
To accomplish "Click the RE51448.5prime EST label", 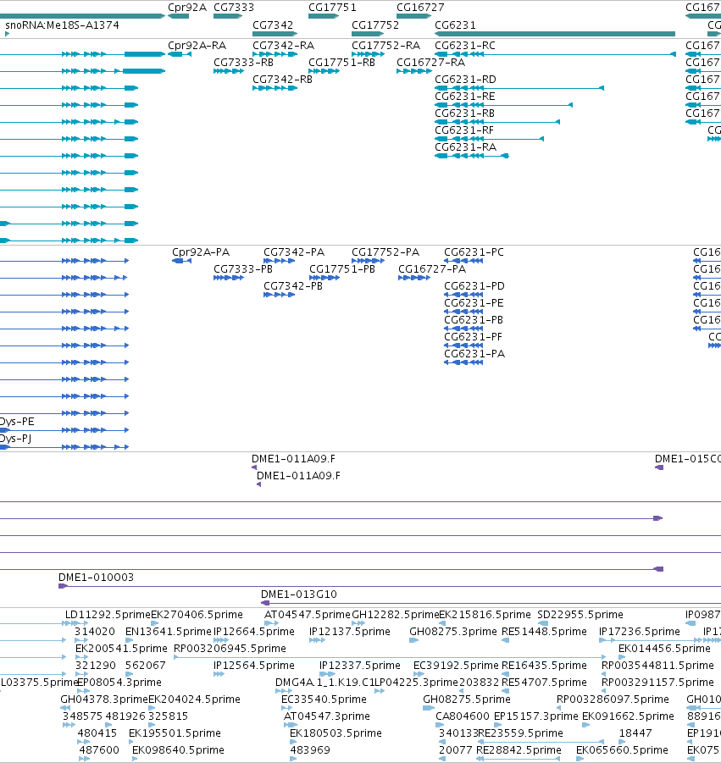I will point(544,632).
